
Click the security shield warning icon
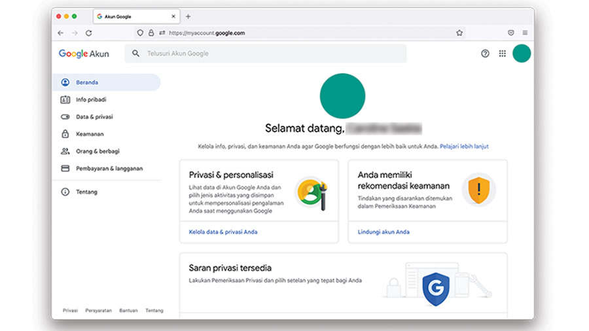point(478,190)
